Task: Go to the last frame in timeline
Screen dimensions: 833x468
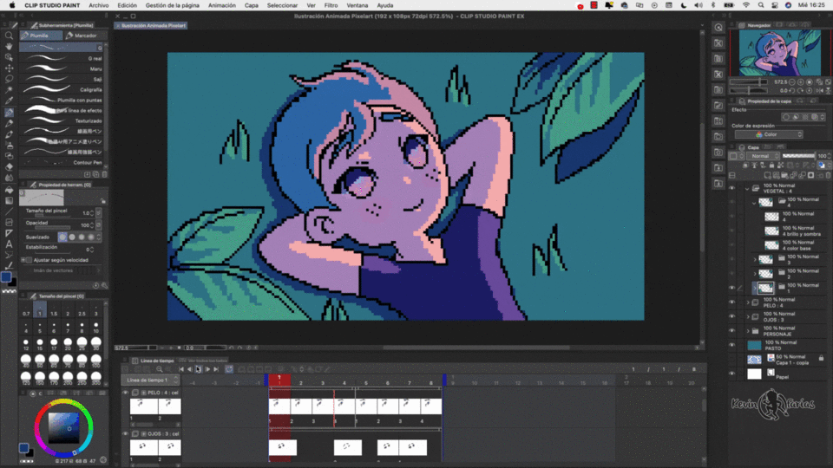Action: [x=216, y=369]
